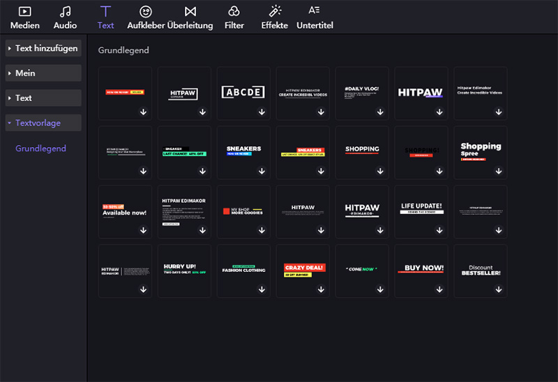
Task: Pick the CRAZY DEAL! template thumbnail
Action: coord(303,270)
